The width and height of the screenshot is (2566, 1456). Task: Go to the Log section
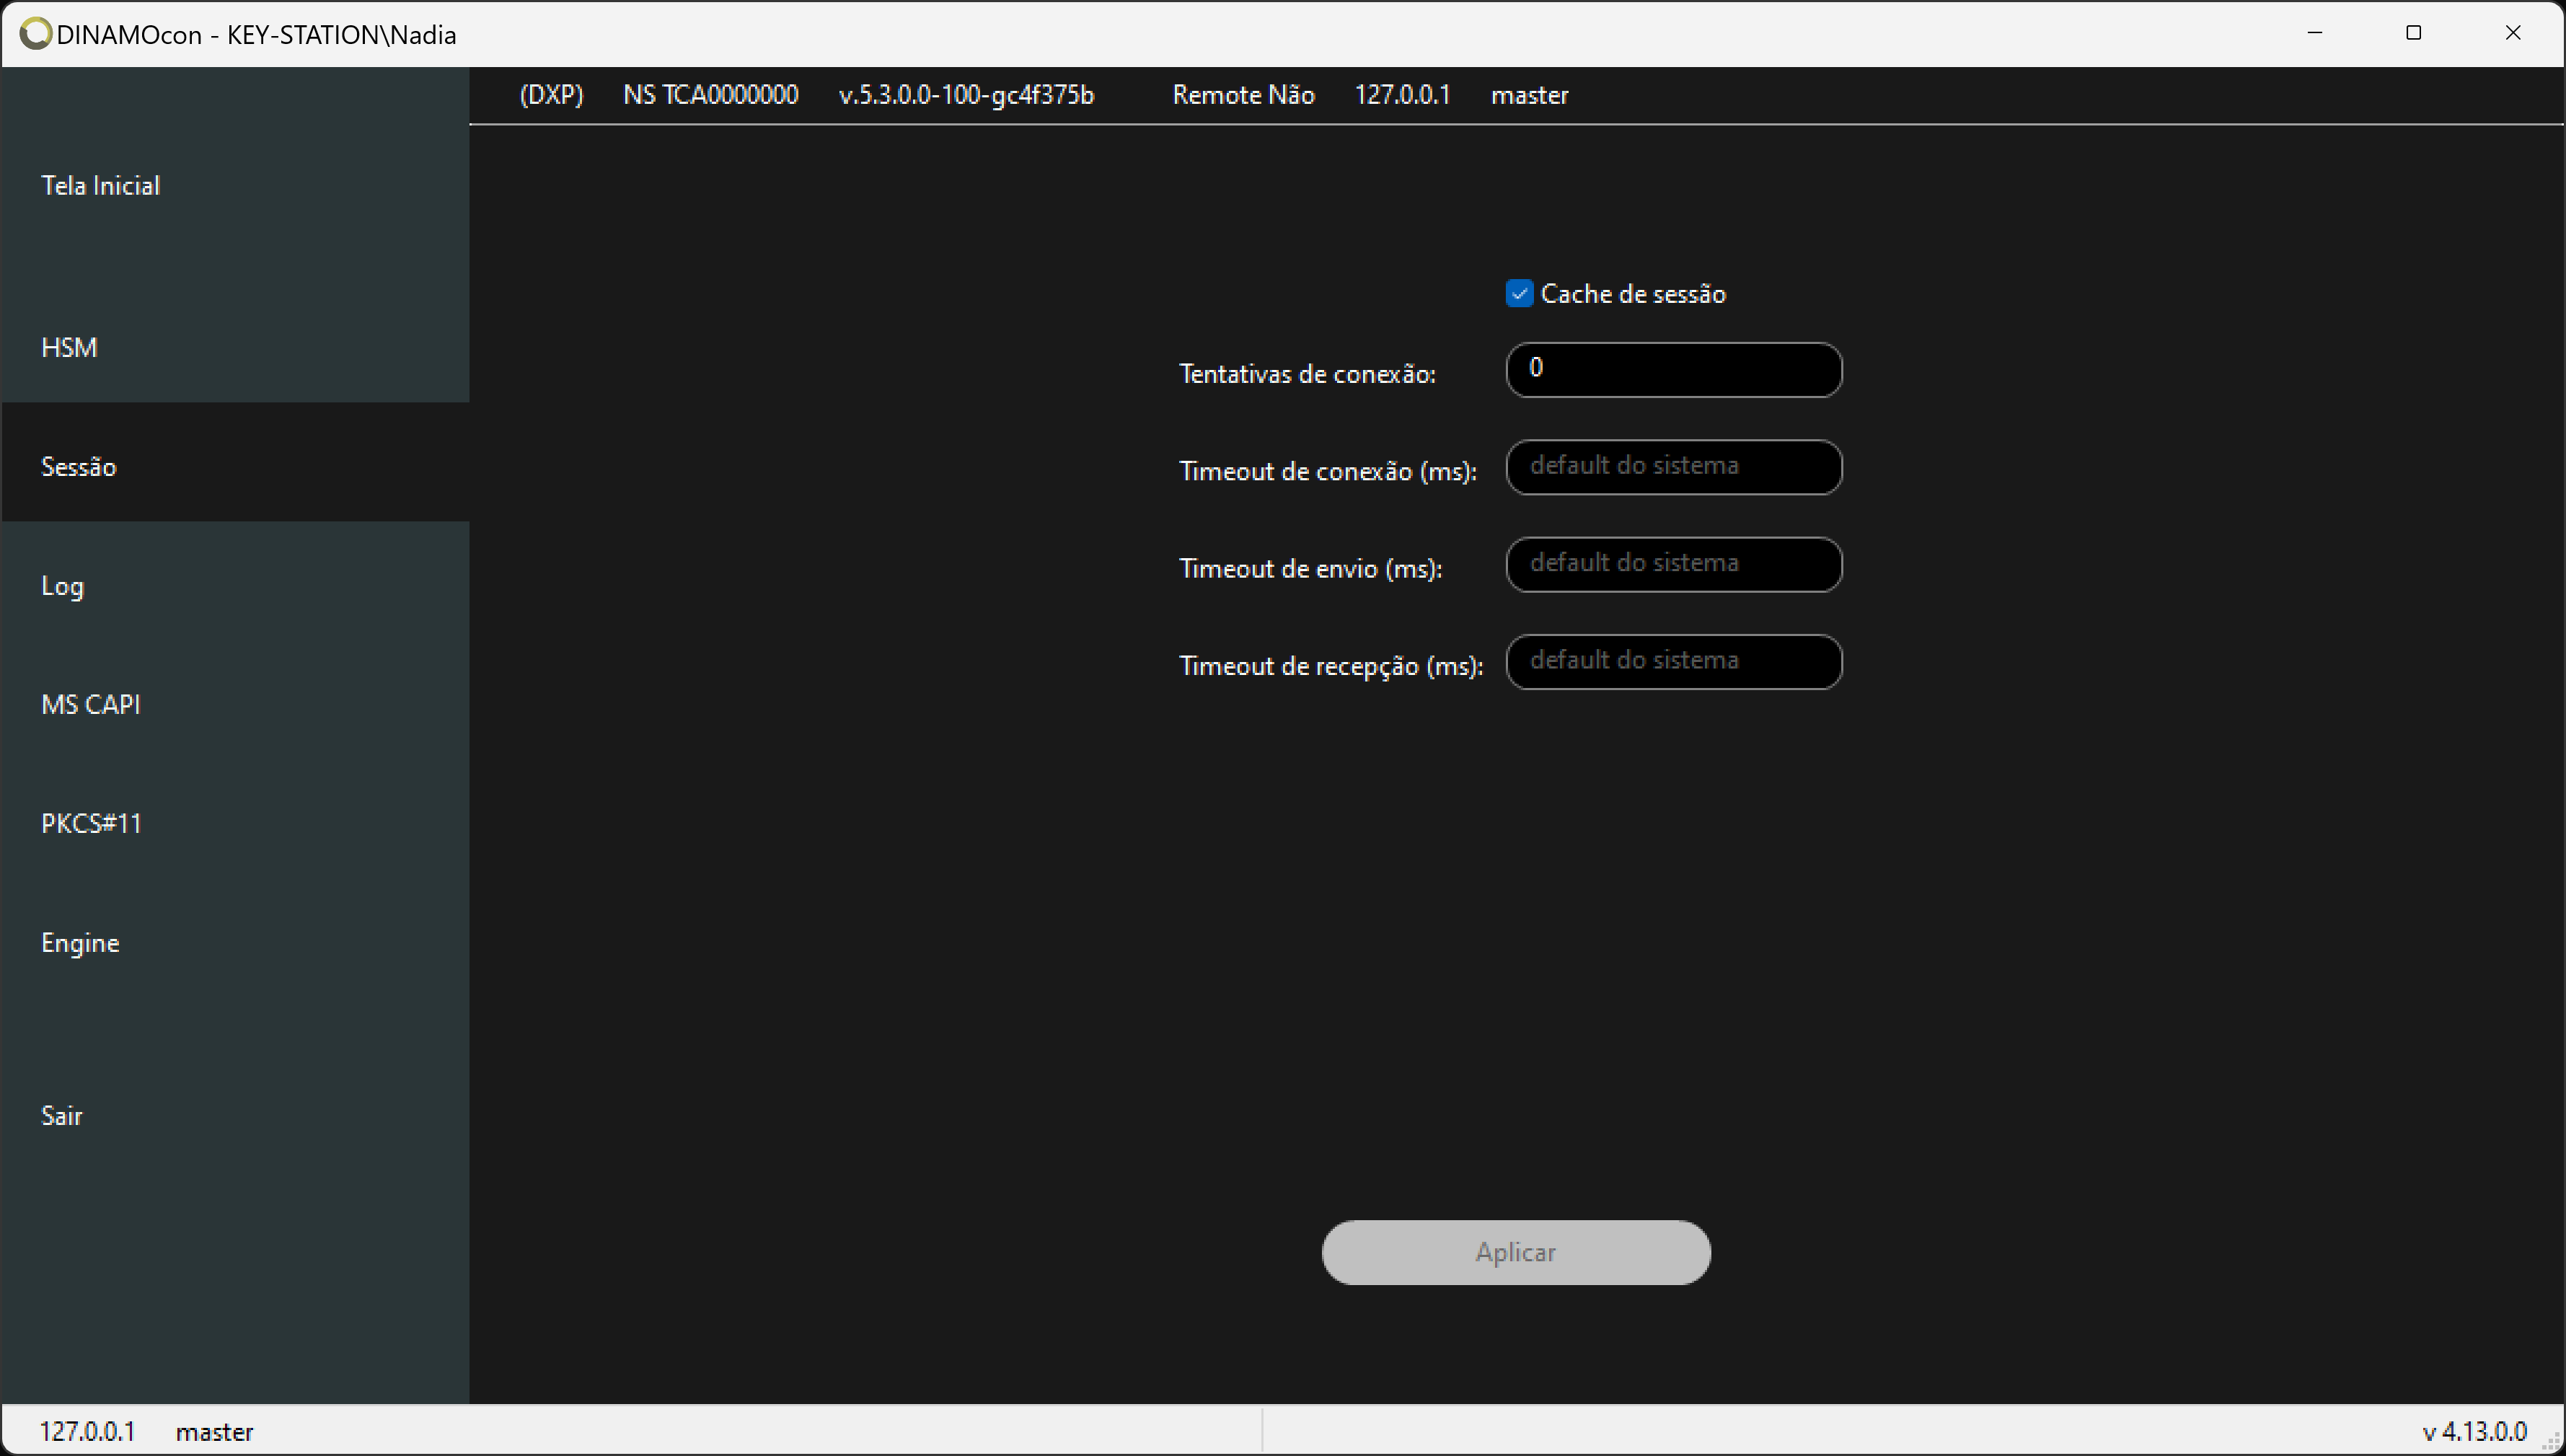[235, 586]
